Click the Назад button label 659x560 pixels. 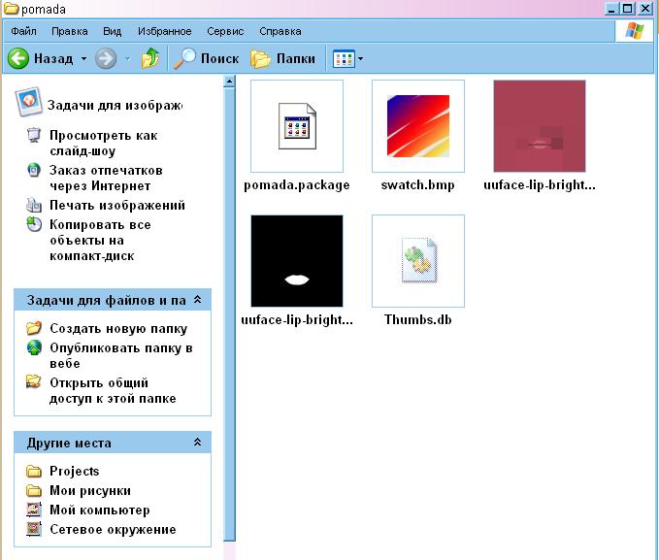coord(53,58)
